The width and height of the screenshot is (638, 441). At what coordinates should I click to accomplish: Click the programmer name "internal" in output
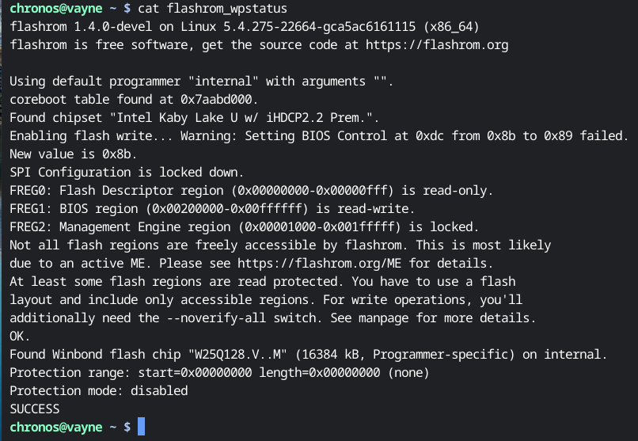click(x=223, y=82)
